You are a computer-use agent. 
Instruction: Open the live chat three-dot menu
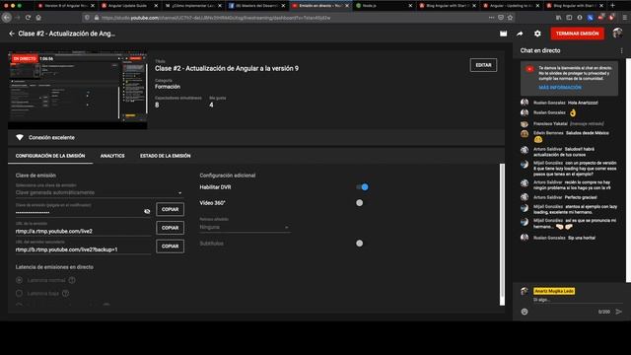[622, 50]
